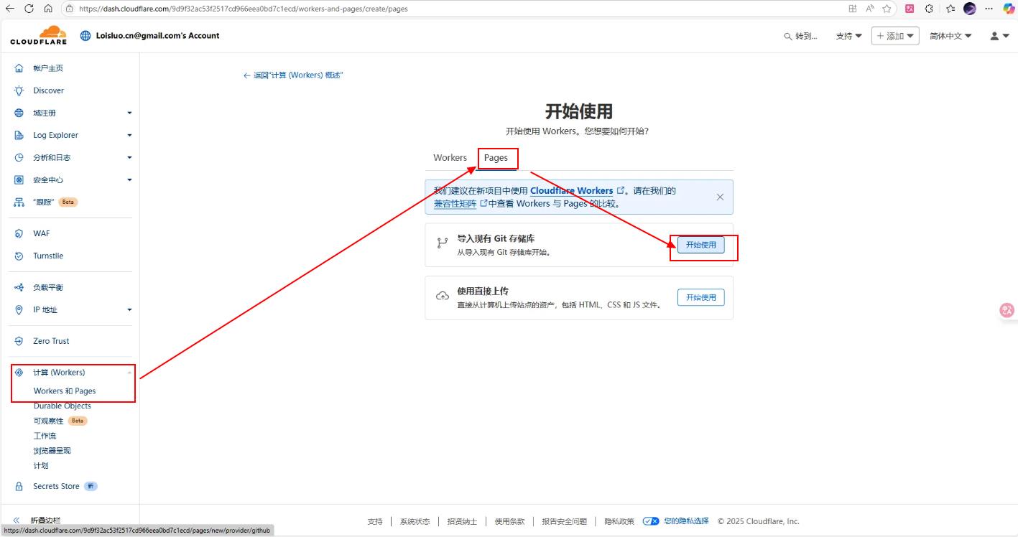Open 计划 in sidebar
1018x537 pixels.
(41, 466)
